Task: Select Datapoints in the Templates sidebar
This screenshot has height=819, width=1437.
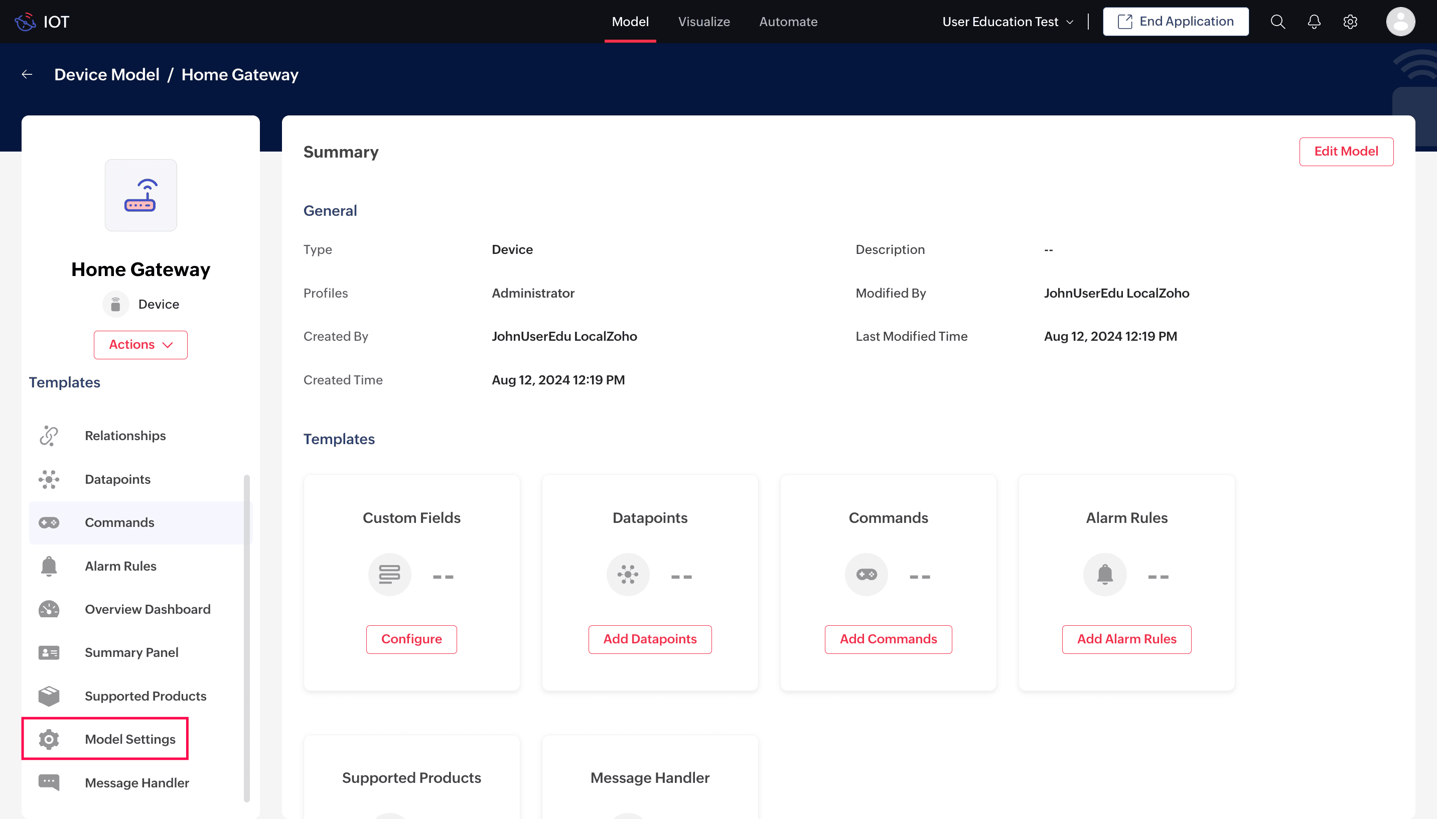Action: tap(117, 479)
